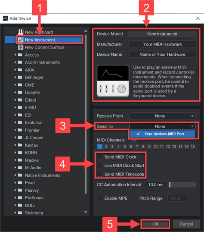Click the instrument device thumbnail image
The height and width of the screenshot is (232, 204).
coord(113,81)
